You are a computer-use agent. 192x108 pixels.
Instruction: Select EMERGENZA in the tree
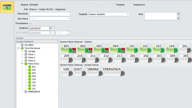(x=34, y=92)
